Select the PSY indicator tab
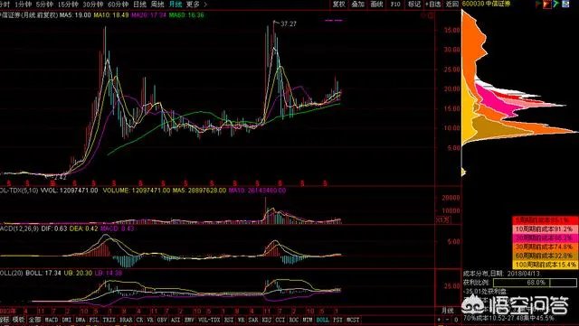Image resolution: width=579 pixels, height=326 pixels. coord(337,320)
